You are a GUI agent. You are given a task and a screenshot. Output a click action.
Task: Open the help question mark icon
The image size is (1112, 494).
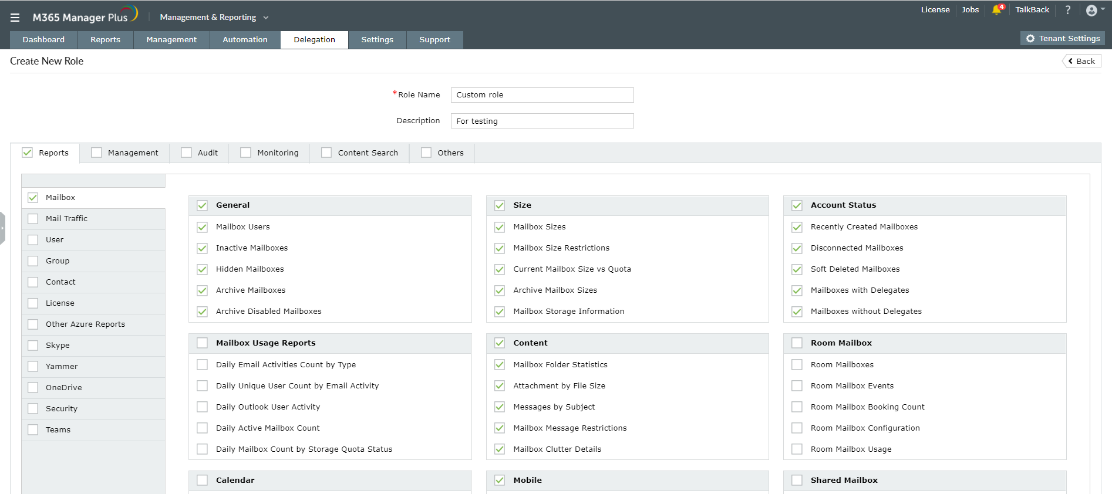(1067, 10)
